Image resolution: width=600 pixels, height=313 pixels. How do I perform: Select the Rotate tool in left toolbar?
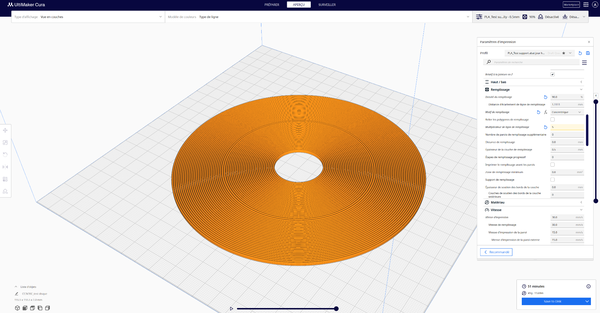coord(5,155)
